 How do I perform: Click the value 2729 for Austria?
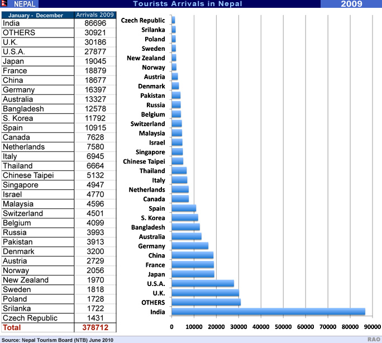[x=95, y=261]
